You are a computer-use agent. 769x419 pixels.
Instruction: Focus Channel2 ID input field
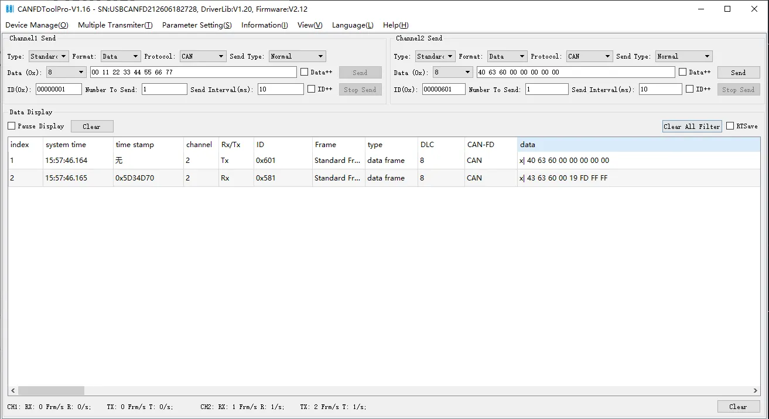coord(443,89)
